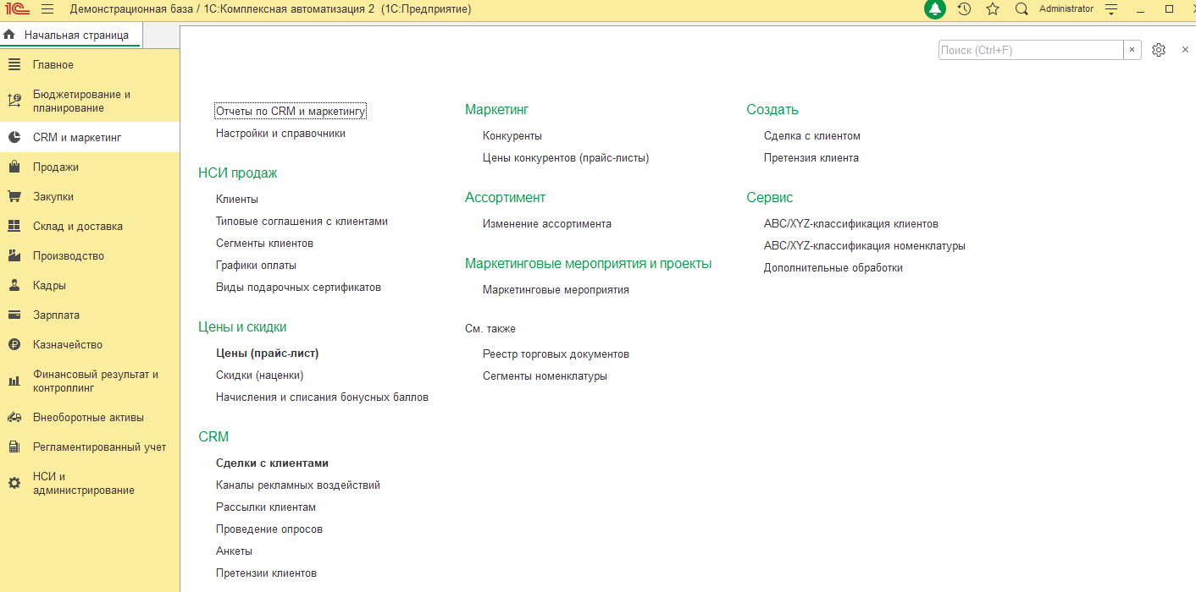Click the home icon on Начальная страница tab
1196x592 pixels.
pyautogui.click(x=9, y=35)
